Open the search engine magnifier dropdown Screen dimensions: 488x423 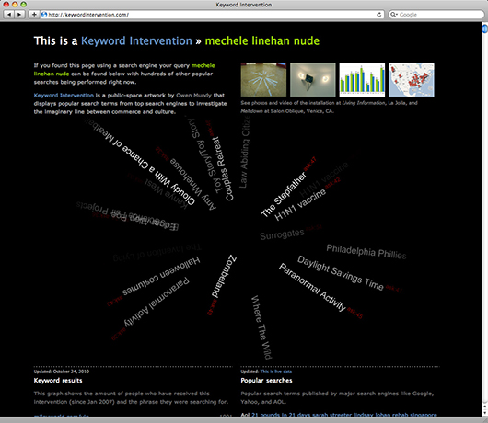pyautogui.click(x=394, y=15)
